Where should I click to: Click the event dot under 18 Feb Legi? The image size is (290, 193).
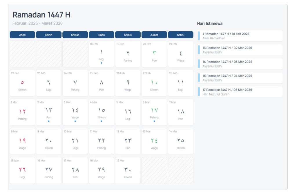[101, 63]
